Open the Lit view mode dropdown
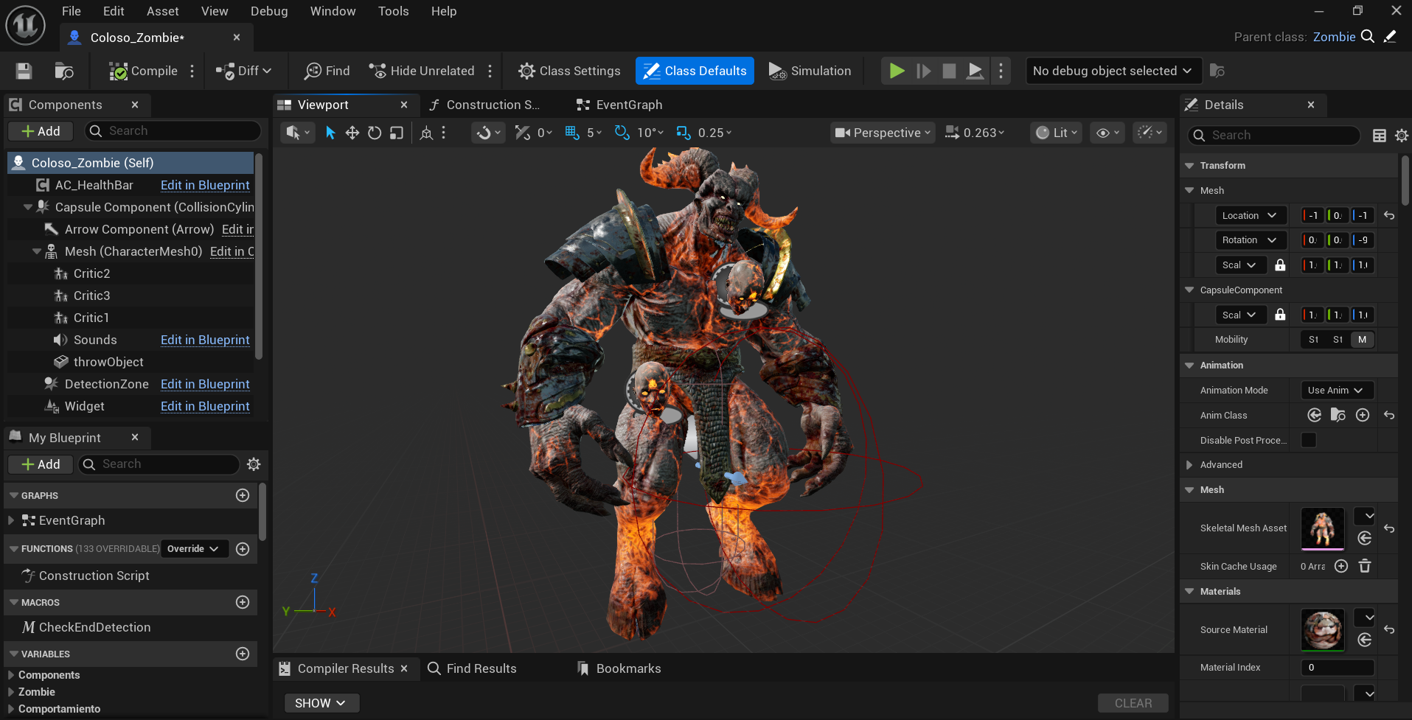The image size is (1412, 720). (1056, 133)
